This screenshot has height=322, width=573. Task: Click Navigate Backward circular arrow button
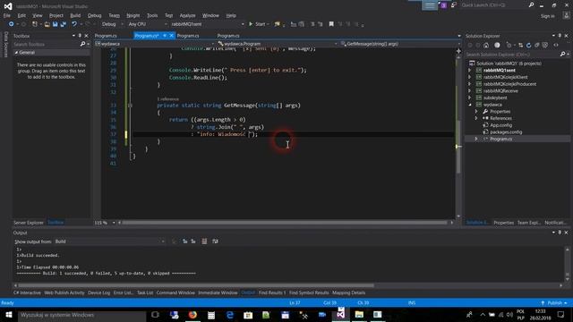11,24
